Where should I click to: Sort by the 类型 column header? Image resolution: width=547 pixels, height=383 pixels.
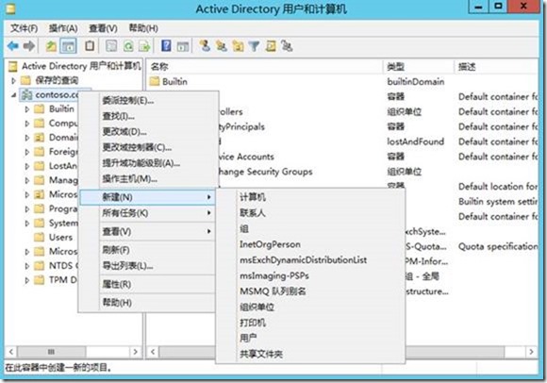[x=419, y=66]
